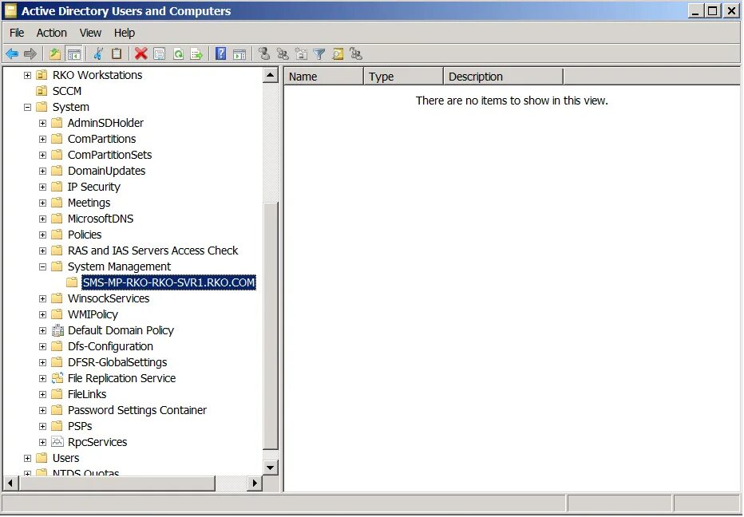Expand the Users container

click(27, 458)
